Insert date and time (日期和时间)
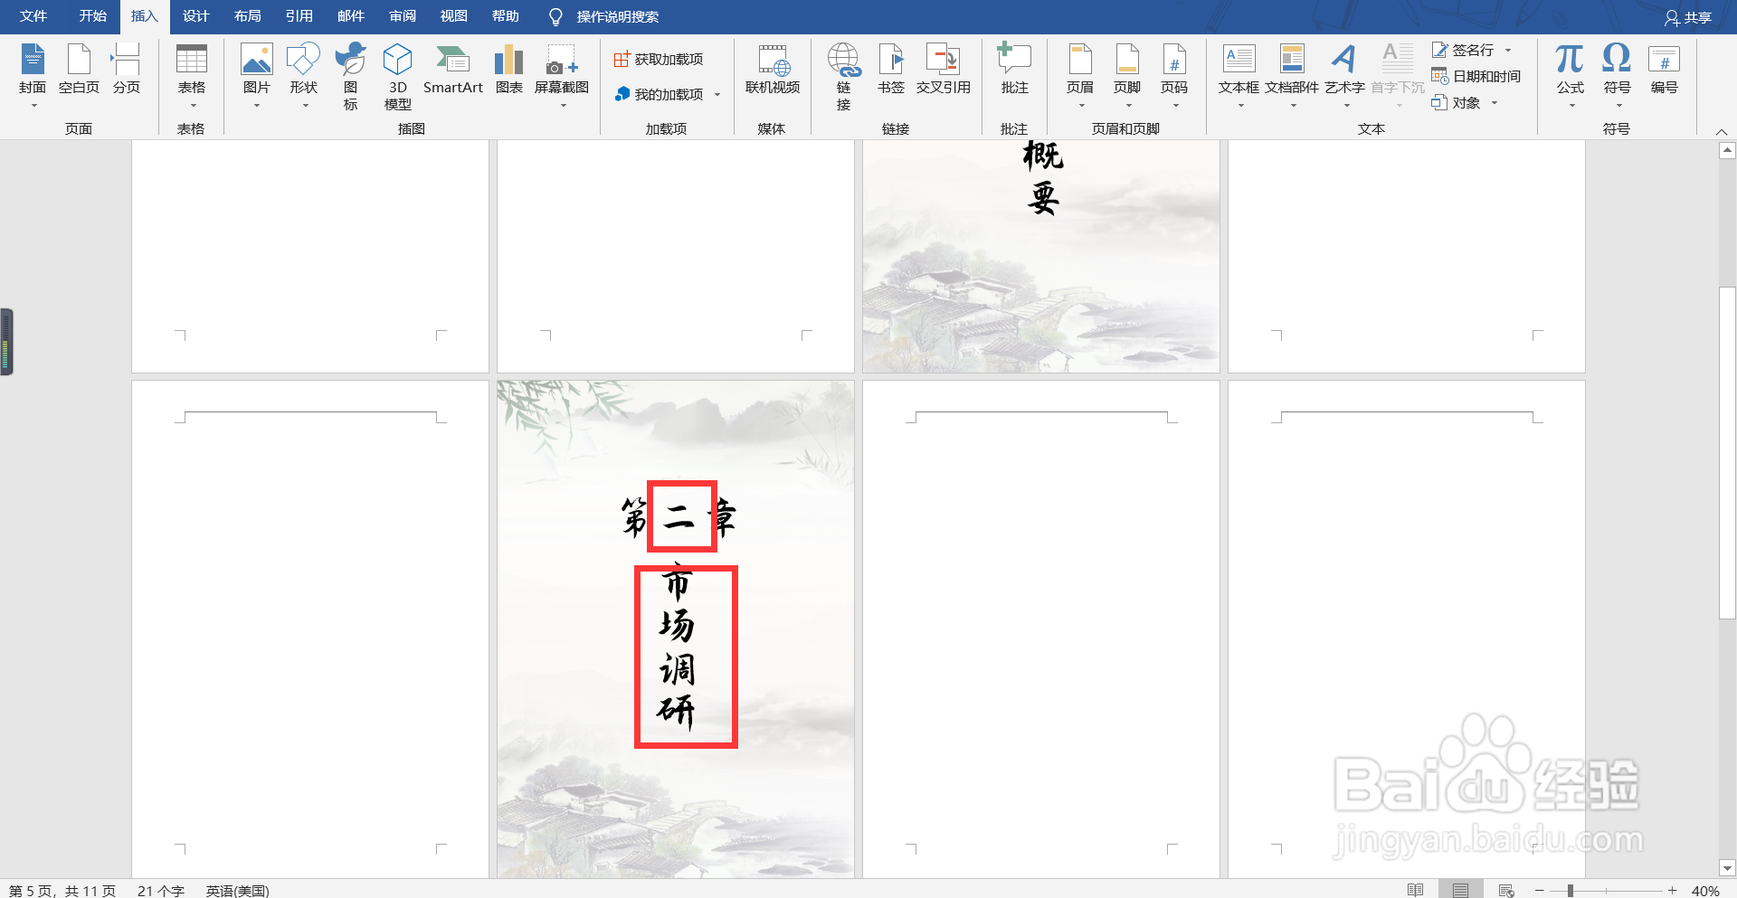 [x=1476, y=76]
